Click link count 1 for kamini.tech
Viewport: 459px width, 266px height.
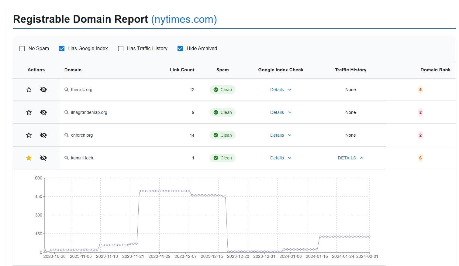193,158
